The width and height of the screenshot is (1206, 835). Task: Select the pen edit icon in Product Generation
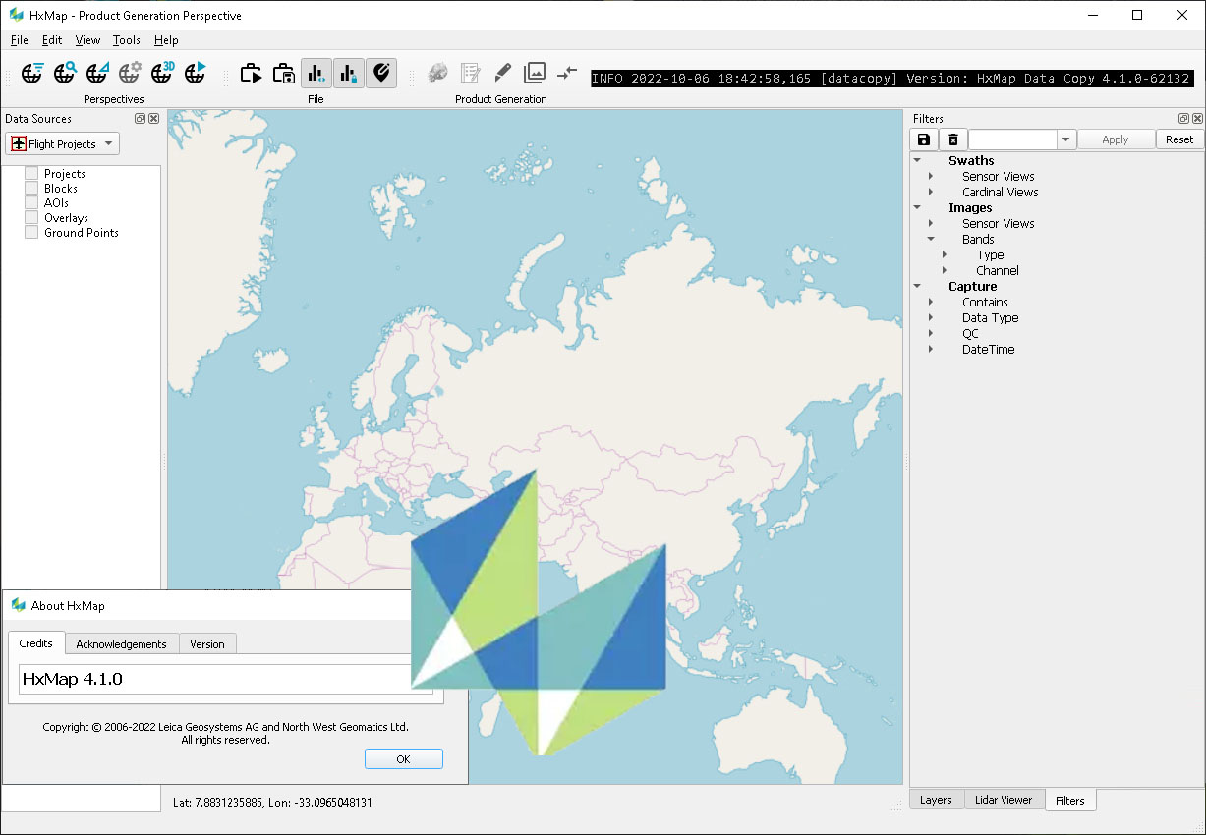pyautogui.click(x=501, y=72)
